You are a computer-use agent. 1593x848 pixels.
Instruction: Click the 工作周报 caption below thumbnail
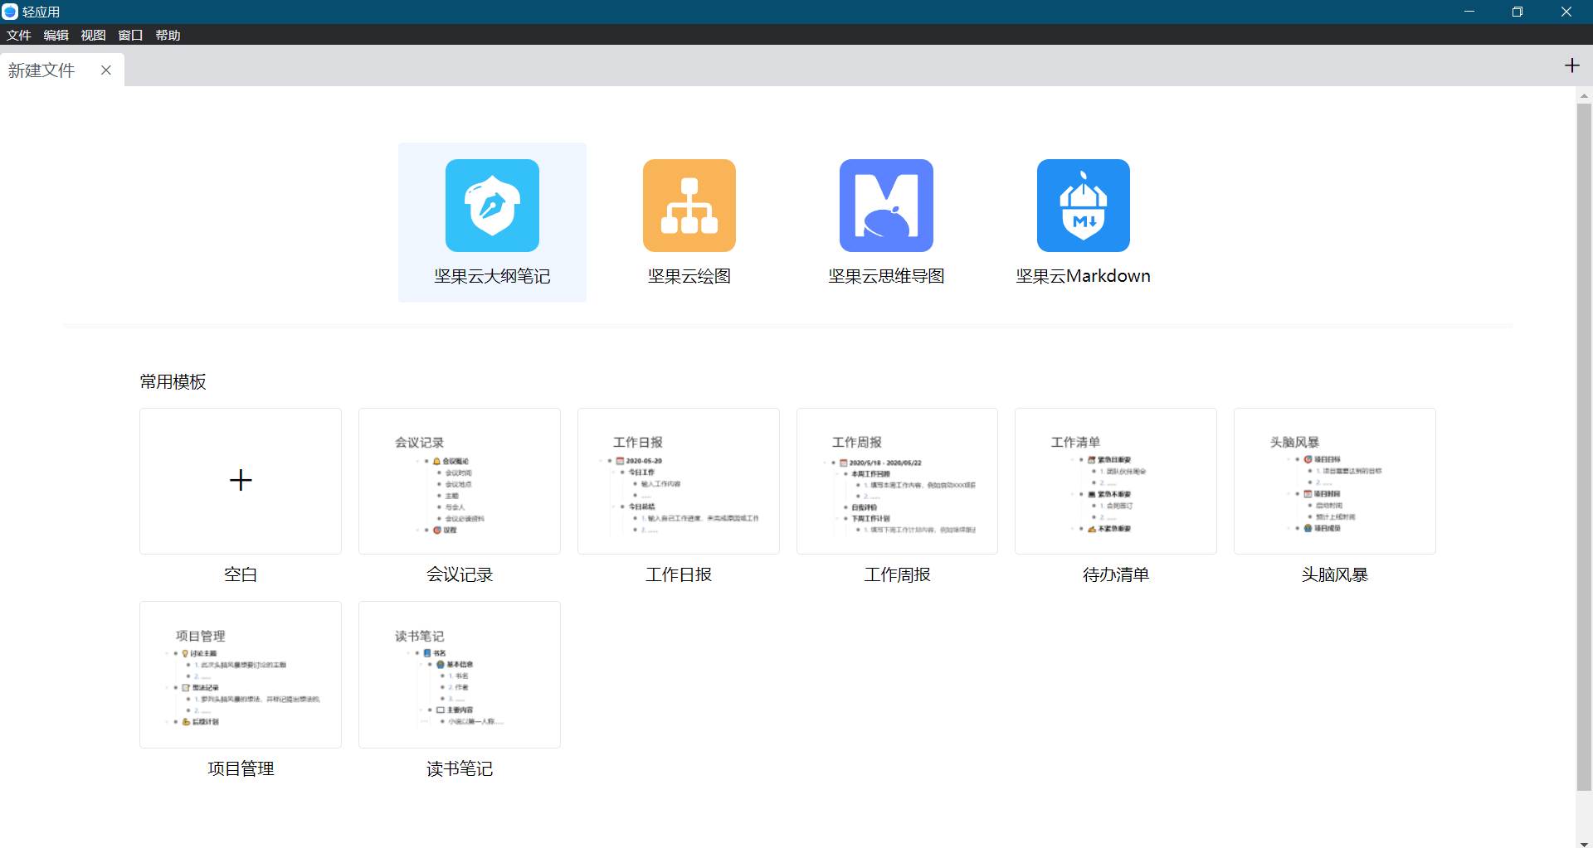click(897, 574)
